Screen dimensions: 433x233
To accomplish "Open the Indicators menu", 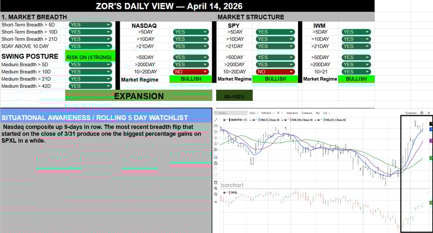I will point(292,113).
